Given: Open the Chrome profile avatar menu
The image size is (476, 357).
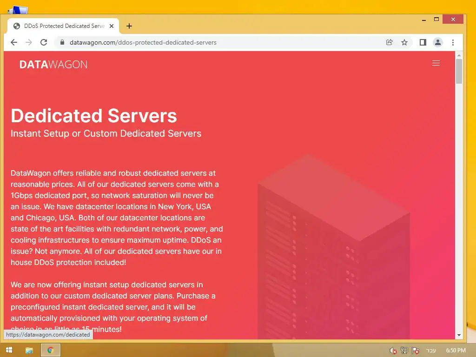Looking at the screenshot, I should 438,42.
